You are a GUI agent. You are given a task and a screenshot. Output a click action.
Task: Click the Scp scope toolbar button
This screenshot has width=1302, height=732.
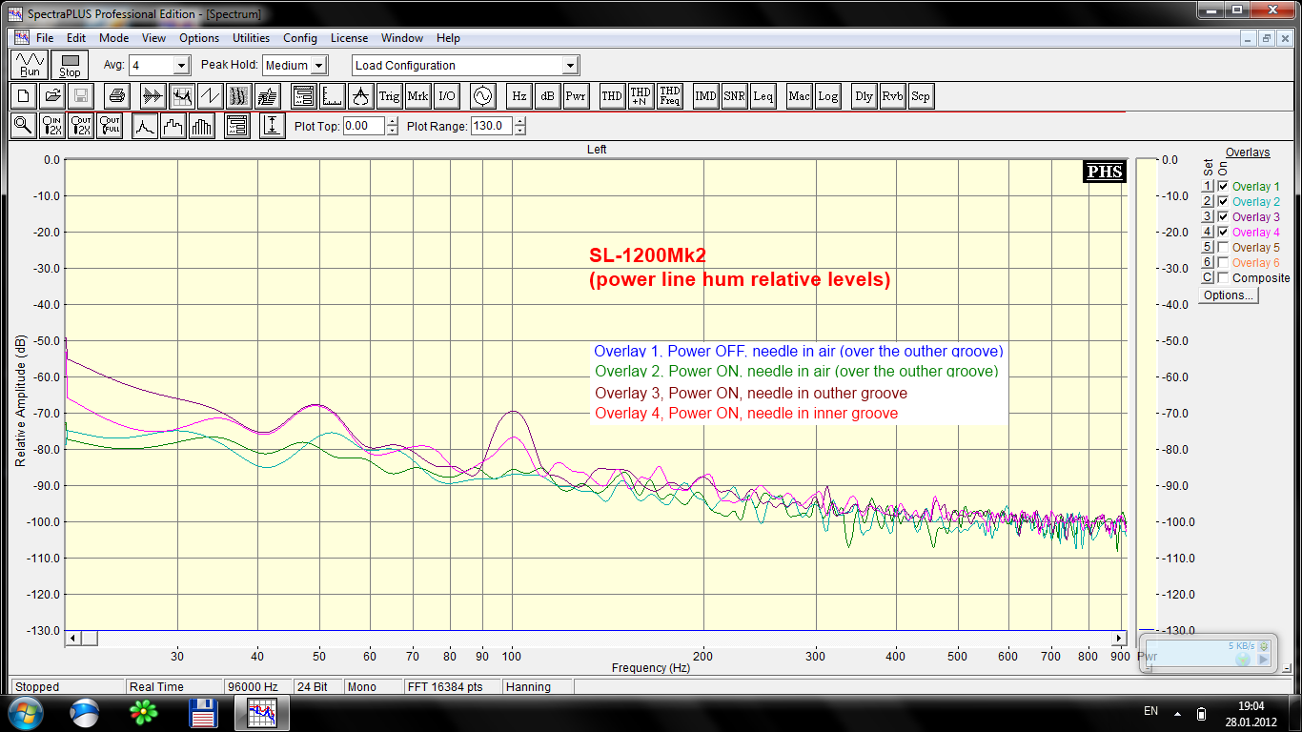(x=920, y=95)
